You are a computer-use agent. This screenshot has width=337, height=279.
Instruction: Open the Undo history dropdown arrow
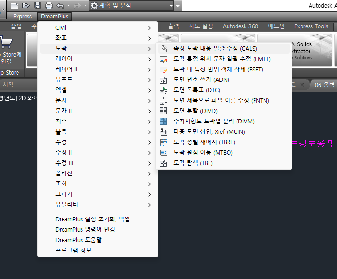pyautogui.click(x=69, y=6)
